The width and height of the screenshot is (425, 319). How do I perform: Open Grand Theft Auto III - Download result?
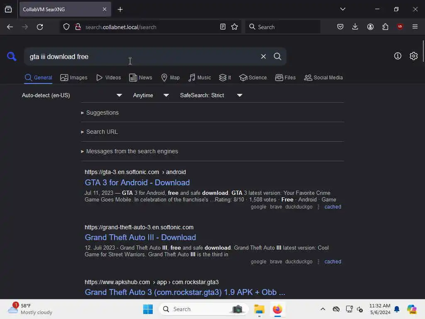pyautogui.click(x=140, y=237)
